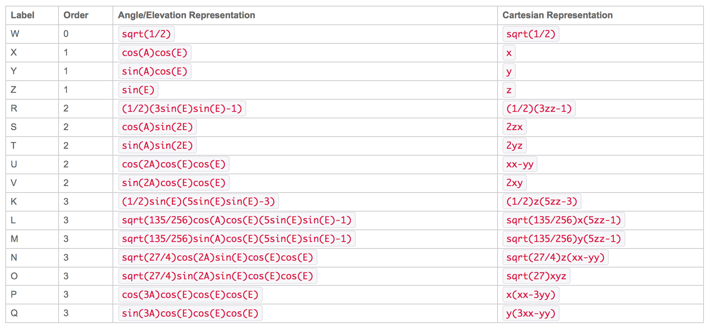Image resolution: width=710 pixels, height=328 pixels.
Task: Click the Angle/Elevation Representation header
Action: pyautogui.click(x=186, y=15)
